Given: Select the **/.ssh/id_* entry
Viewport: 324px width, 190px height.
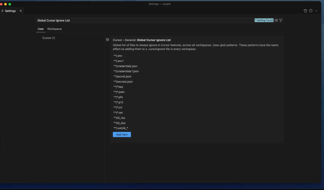Looking at the screenshot, I should [121, 128].
